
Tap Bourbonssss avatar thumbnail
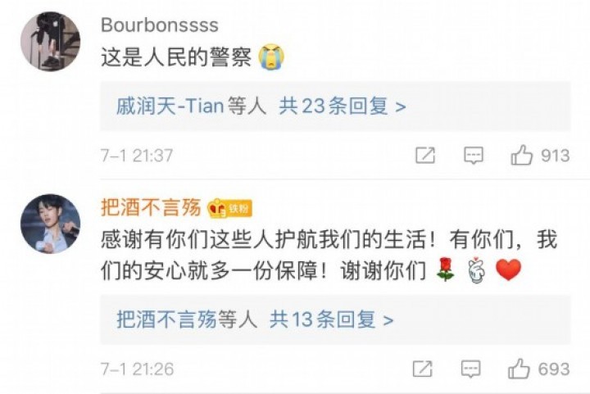coord(51,41)
